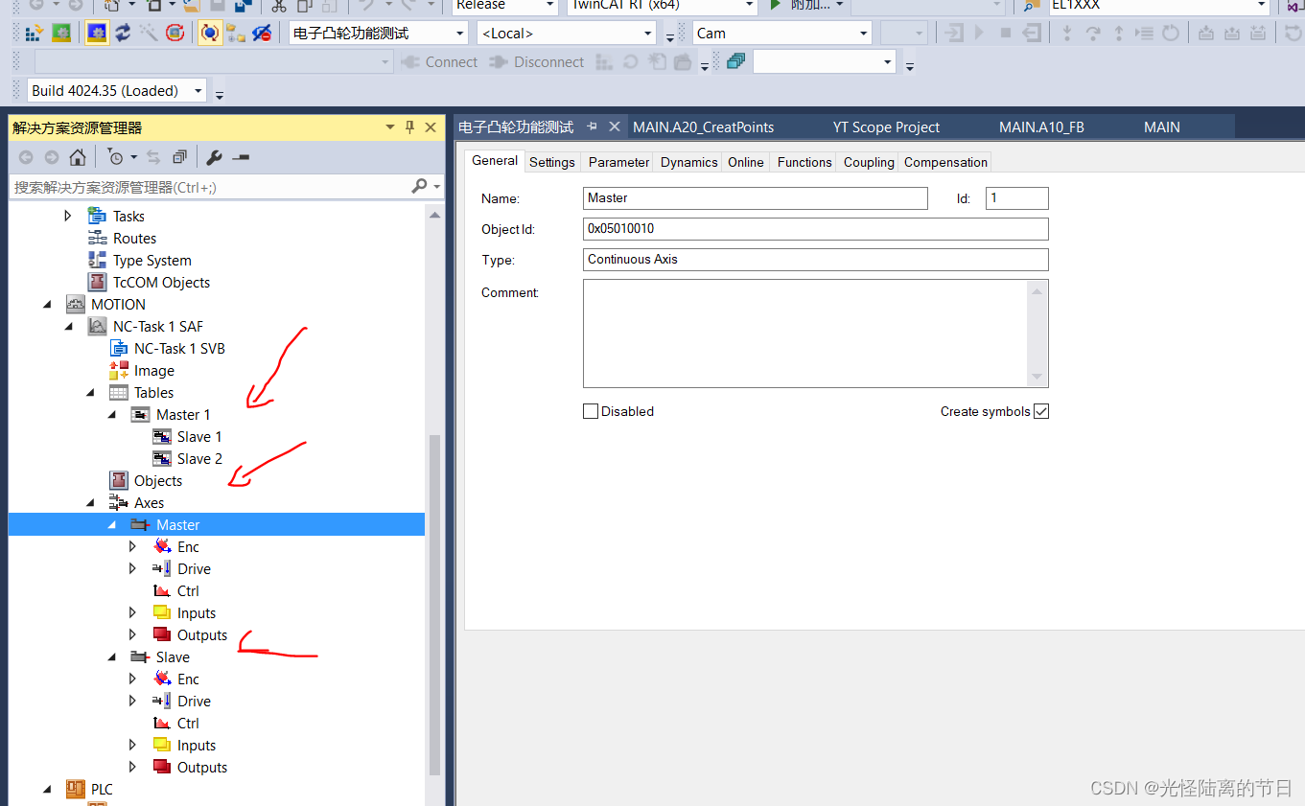The width and height of the screenshot is (1305, 806).
Task: Switch to the Settings tab
Action: 552,162
